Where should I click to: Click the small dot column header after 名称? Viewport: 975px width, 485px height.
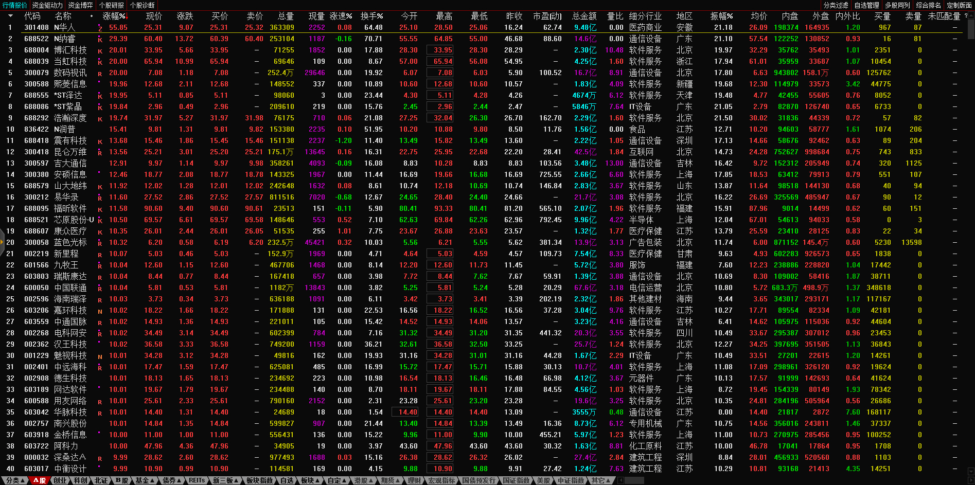(x=92, y=16)
